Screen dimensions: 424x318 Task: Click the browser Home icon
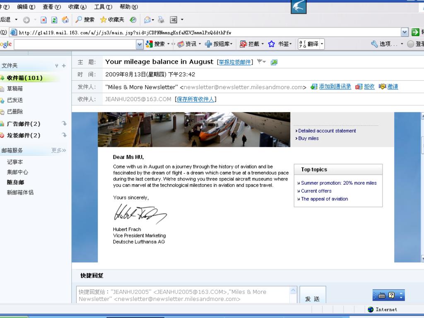[65, 19]
